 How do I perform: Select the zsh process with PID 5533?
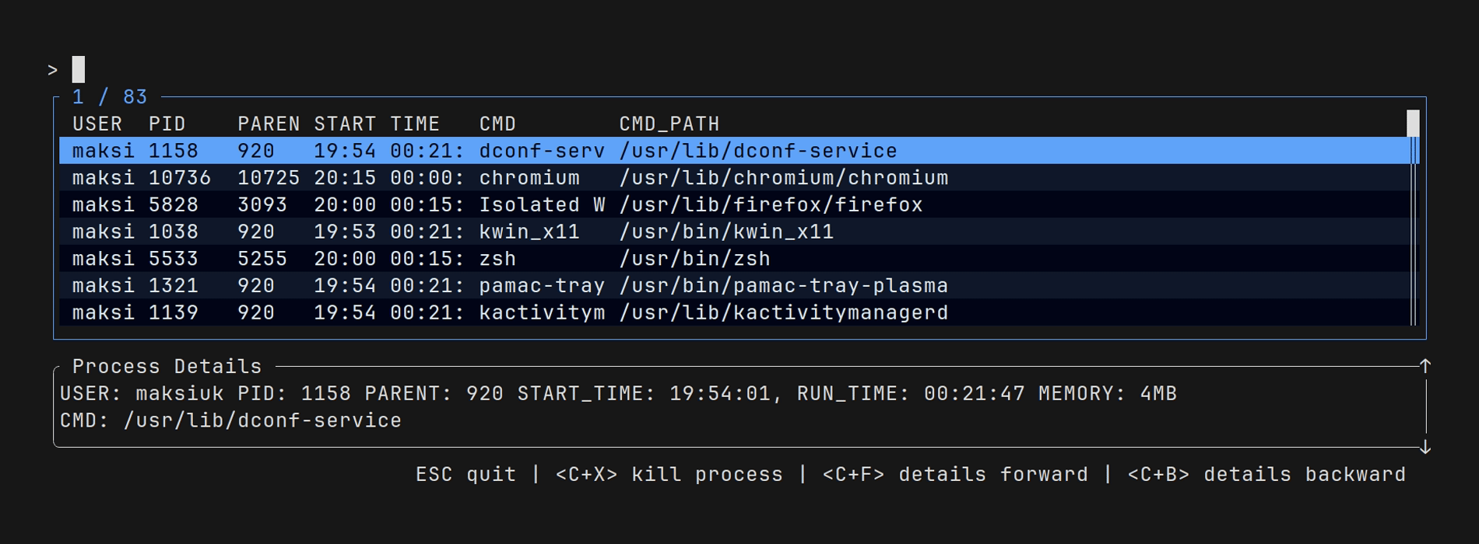(467, 258)
